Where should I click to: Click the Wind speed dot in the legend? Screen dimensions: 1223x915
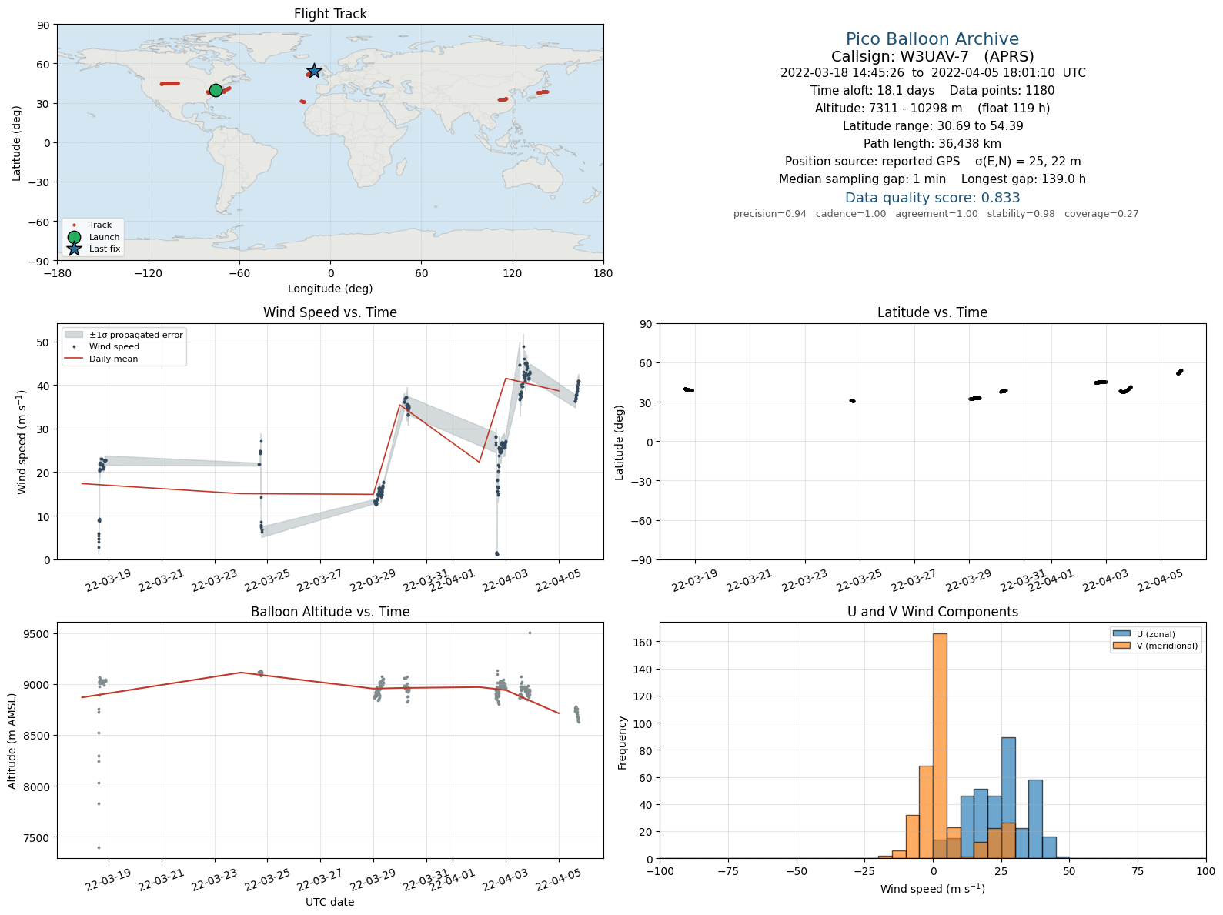pos(74,347)
